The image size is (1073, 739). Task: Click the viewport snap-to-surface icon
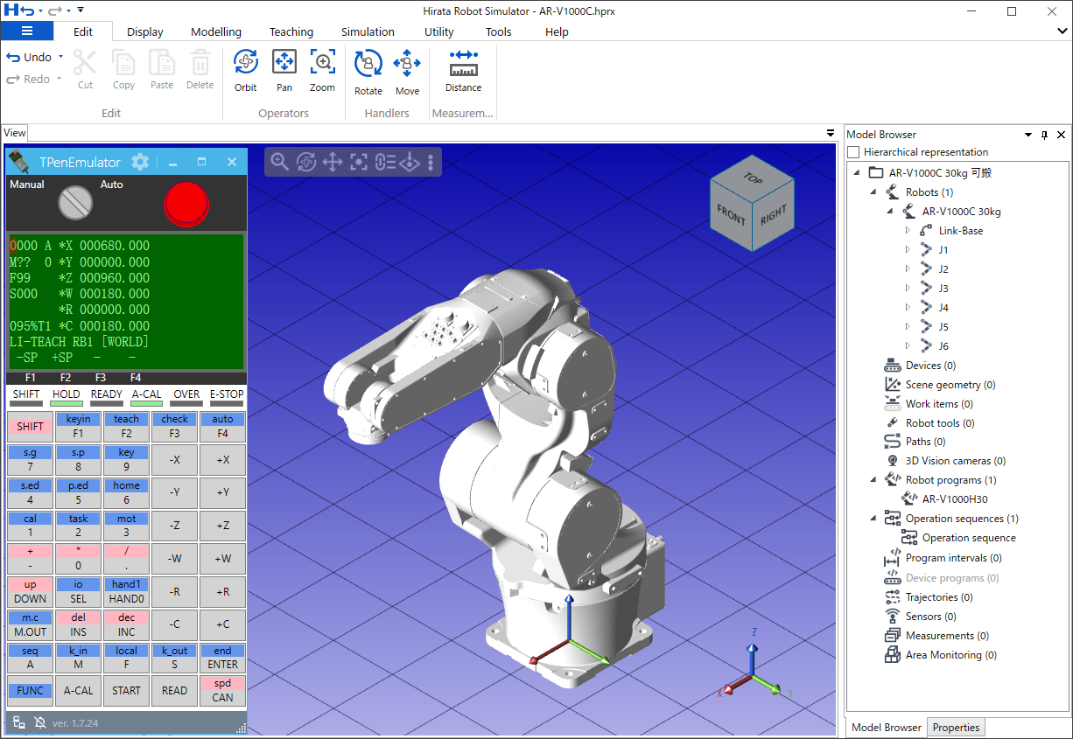pyautogui.click(x=410, y=162)
